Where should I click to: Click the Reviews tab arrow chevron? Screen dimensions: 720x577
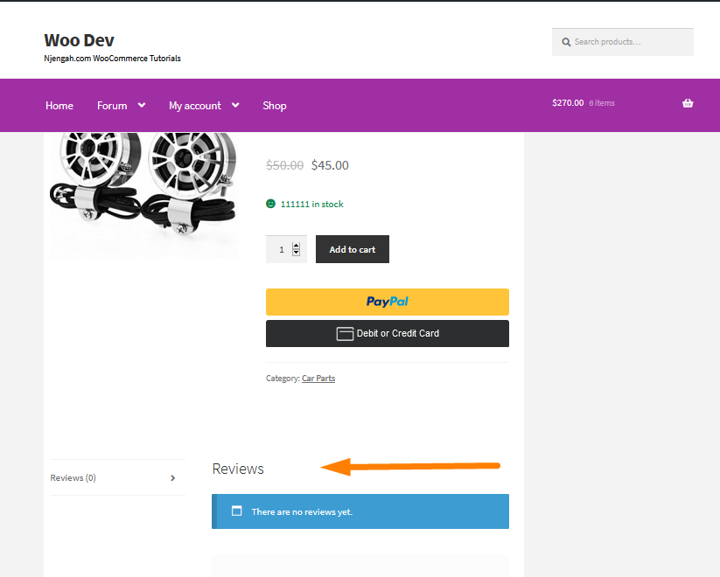[172, 478]
